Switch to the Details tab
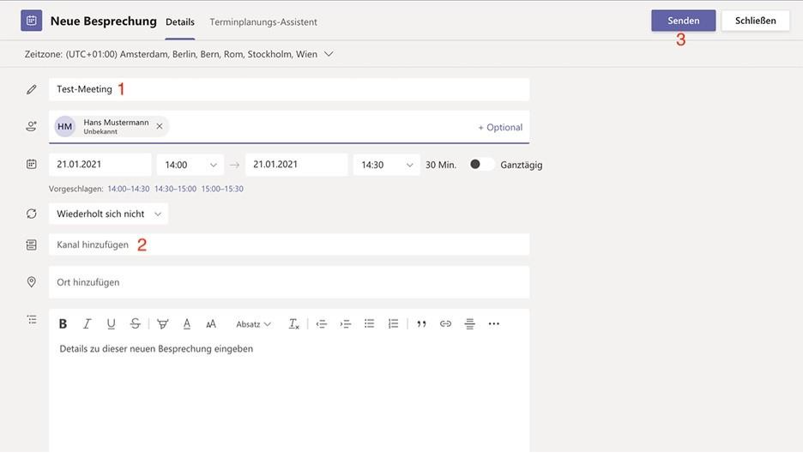 tap(180, 22)
